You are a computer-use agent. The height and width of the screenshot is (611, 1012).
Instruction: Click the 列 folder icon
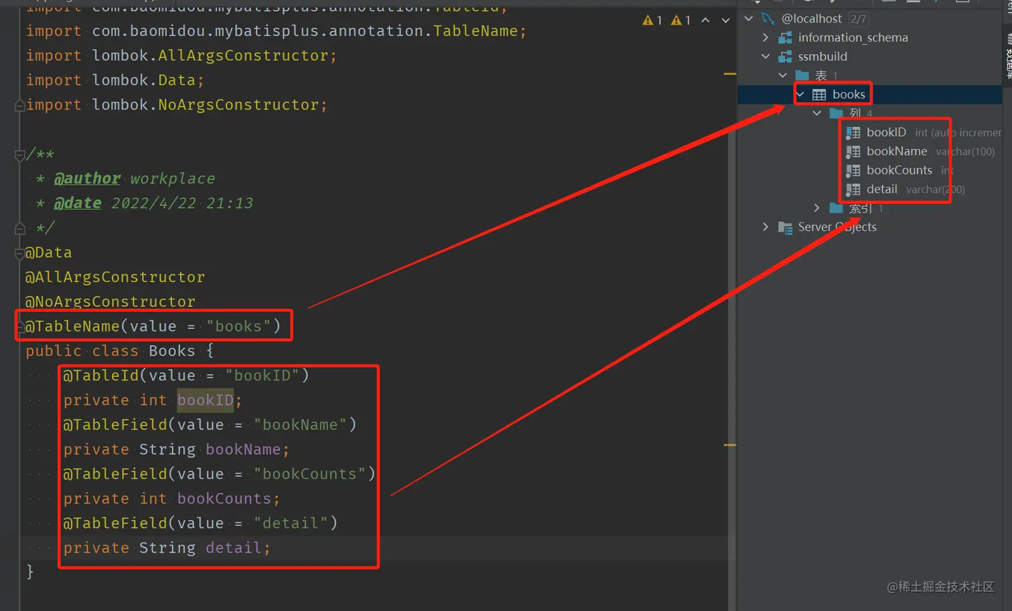coord(836,113)
